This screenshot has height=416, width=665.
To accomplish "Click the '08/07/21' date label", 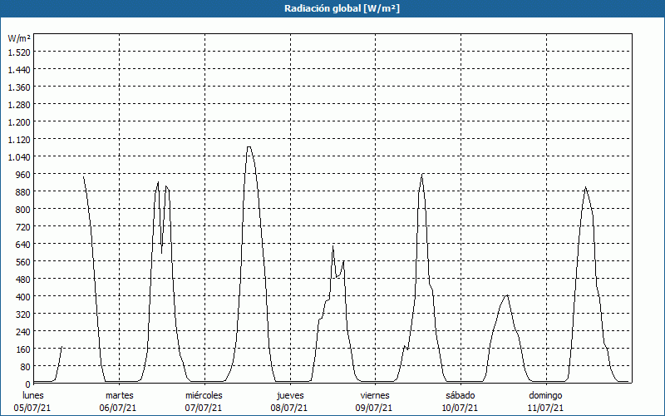I will (289, 408).
